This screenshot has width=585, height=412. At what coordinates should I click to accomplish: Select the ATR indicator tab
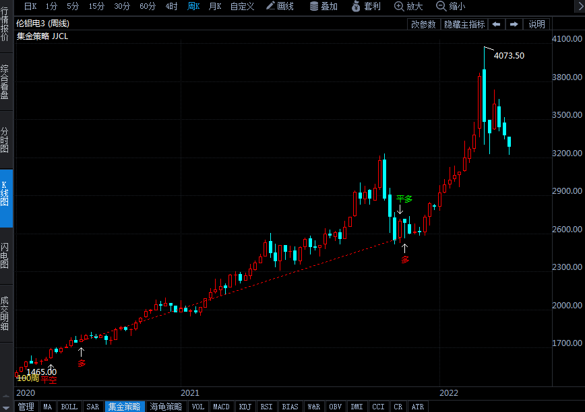pos(418,407)
